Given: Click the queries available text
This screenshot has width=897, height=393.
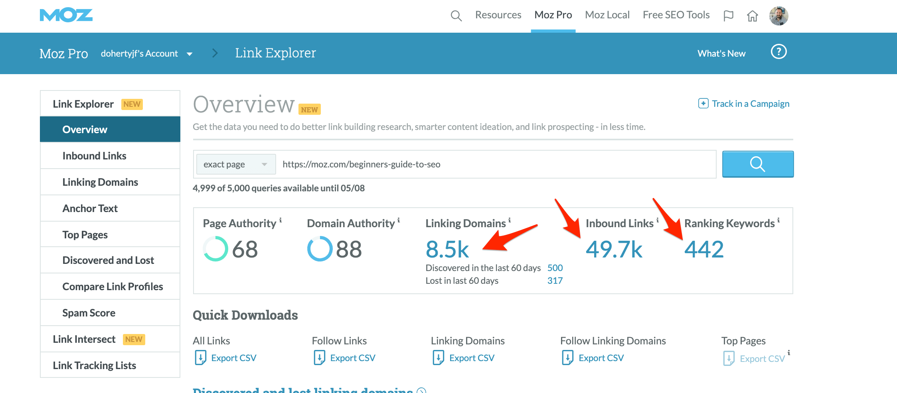Looking at the screenshot, I should [x=279, y=188].
